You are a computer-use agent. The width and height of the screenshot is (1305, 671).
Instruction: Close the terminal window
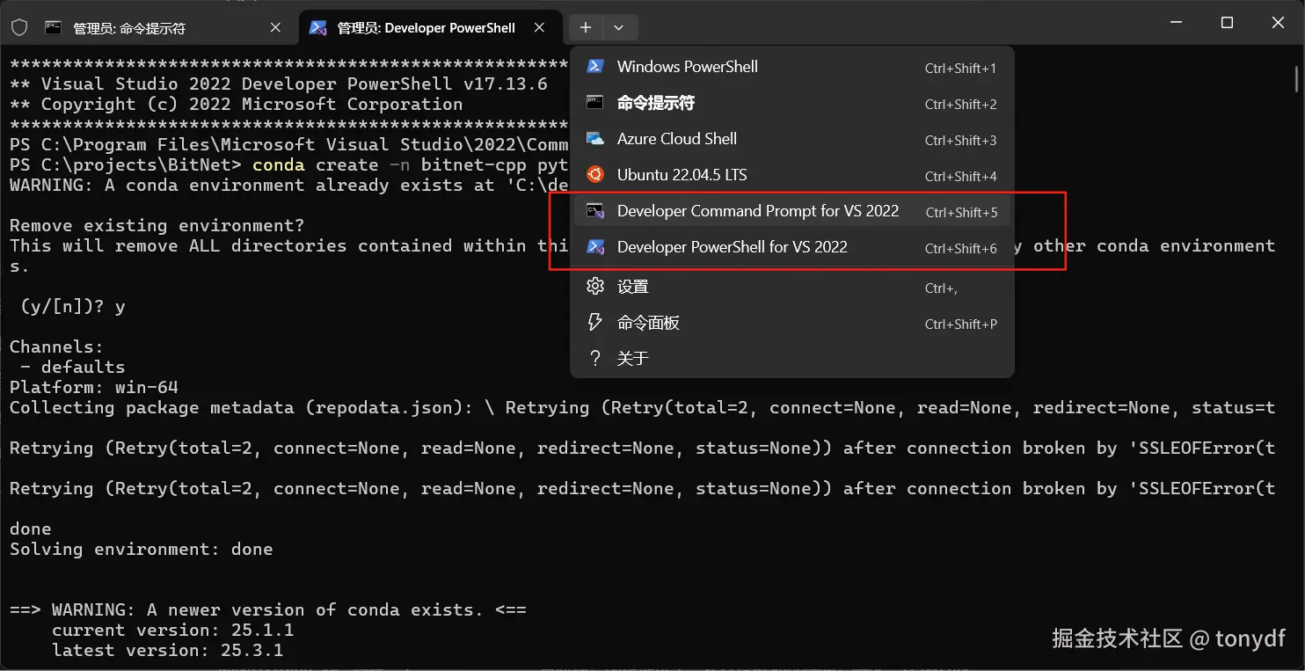[x=1279, y=23]
